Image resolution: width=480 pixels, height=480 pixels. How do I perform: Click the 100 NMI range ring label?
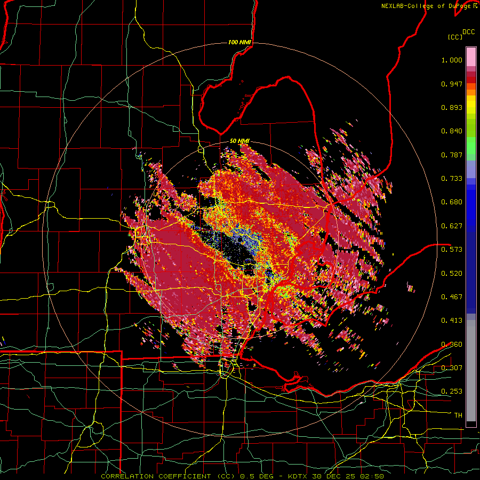[239, 42]
